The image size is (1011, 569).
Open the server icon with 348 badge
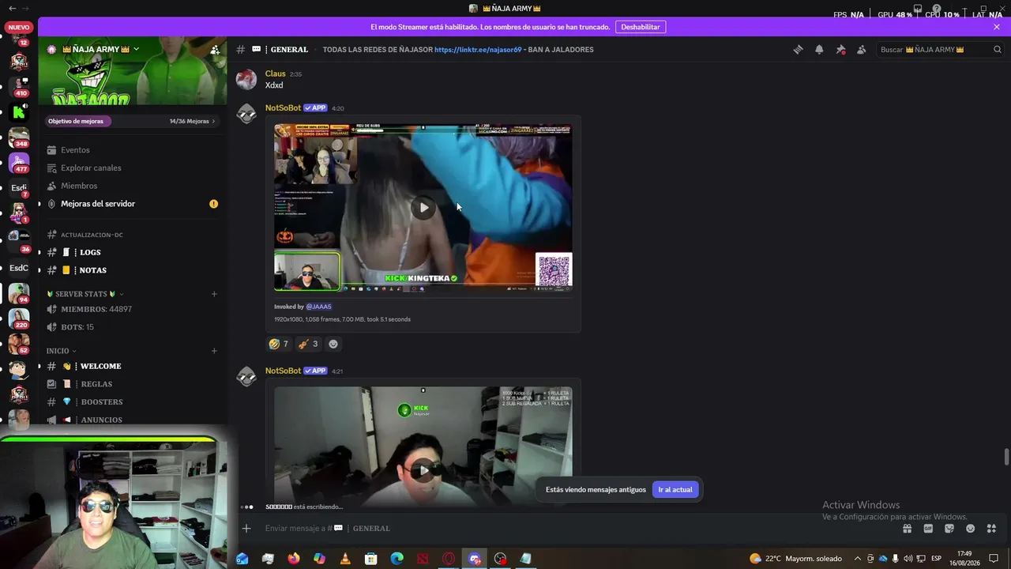18,138
